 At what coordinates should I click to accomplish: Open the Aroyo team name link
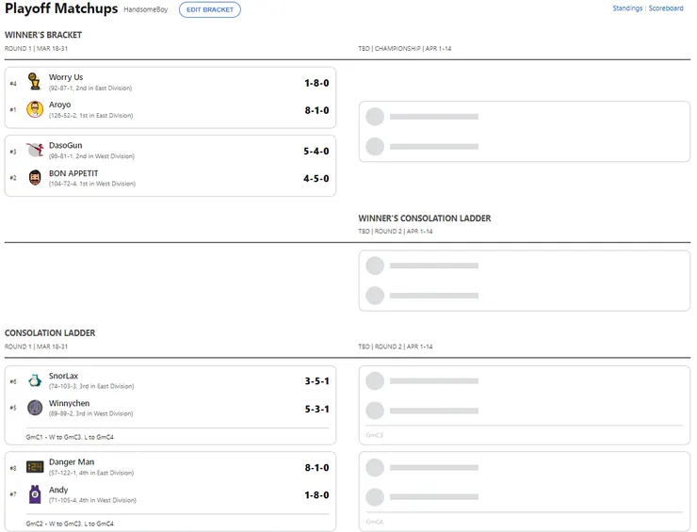click(x=59, y=105)
